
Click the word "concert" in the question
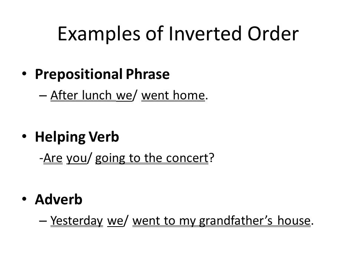187,158
